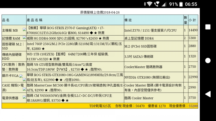The image size is (216, 121).
Task: Click the 數量 column header
Action: point(186,20)
